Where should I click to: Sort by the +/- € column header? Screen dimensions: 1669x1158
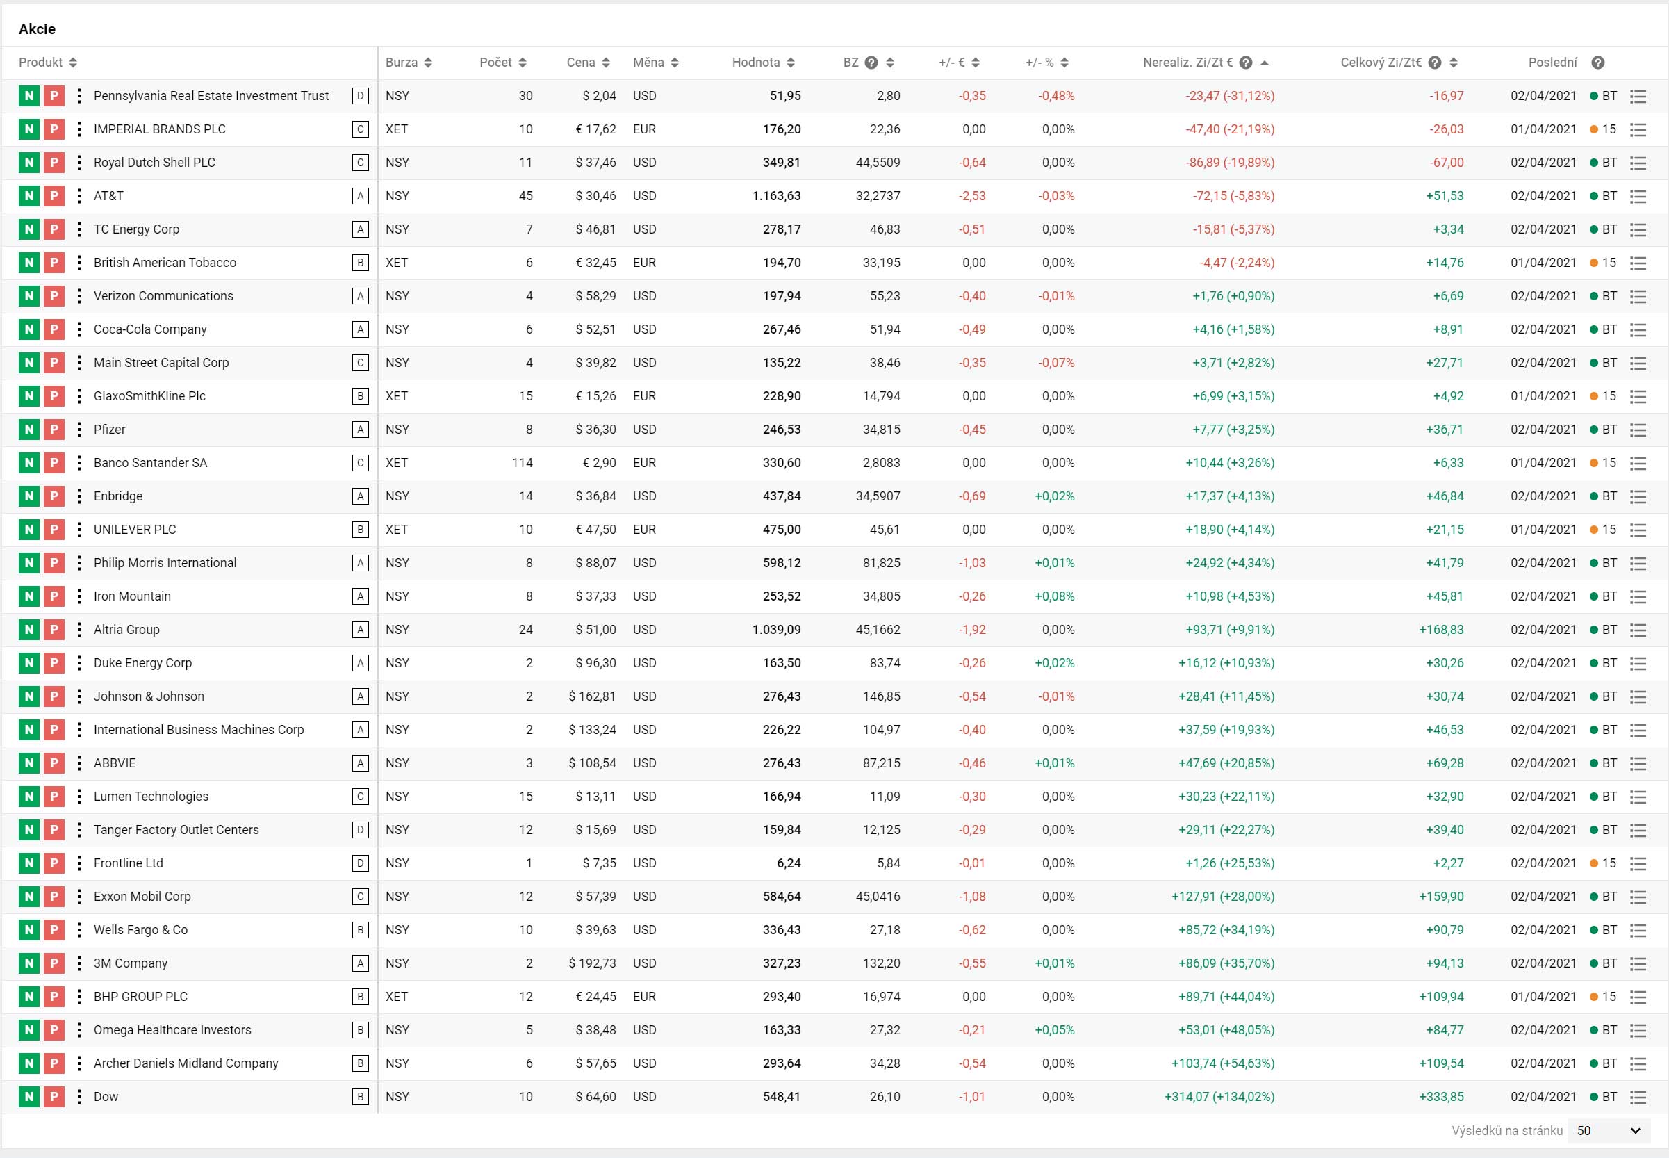[x=959, y=63]
